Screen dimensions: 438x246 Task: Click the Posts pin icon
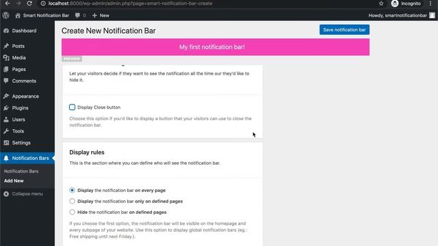pyautogui.click(x=6, y=46)
